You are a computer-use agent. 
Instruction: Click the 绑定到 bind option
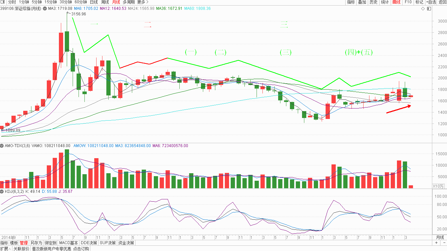(x=50, y=243)
